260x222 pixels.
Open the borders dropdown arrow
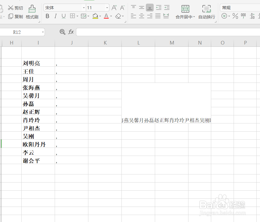click(x=77, y=16)
